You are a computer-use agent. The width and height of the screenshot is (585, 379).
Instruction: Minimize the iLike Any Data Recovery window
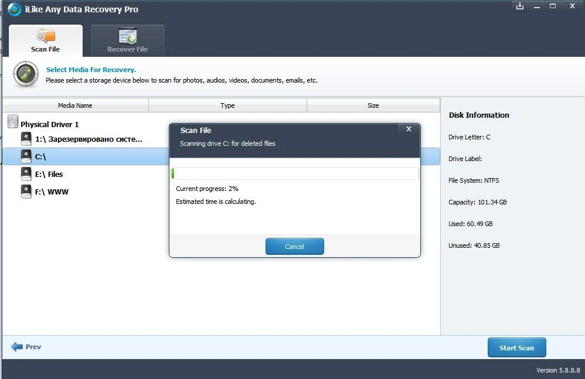click(x=537, y=6)
